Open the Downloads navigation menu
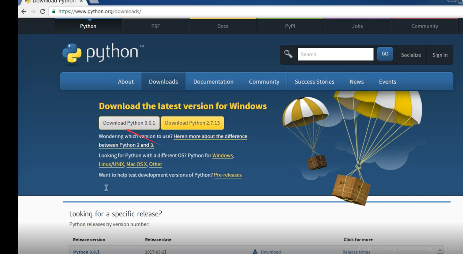 [x=163, y=82]
